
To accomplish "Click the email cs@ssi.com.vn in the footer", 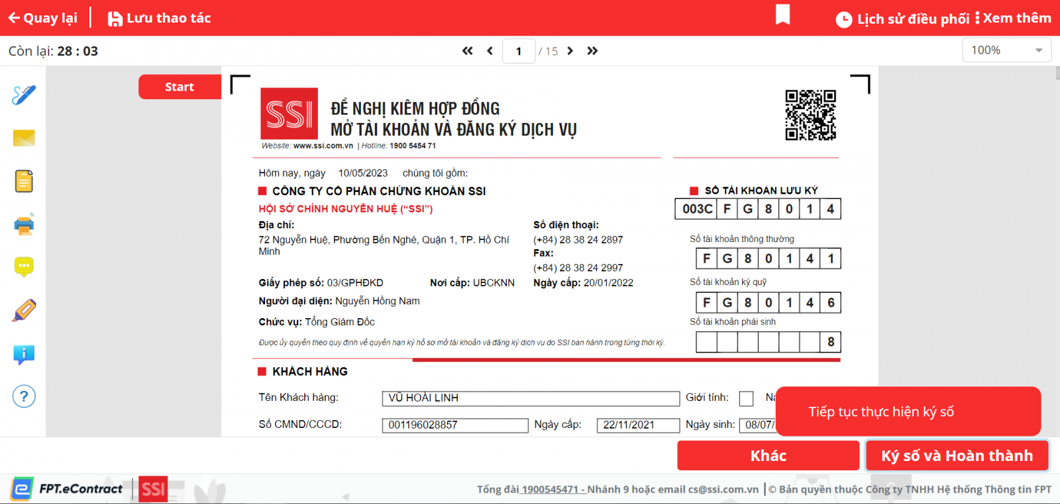I will tap(723, 489).
